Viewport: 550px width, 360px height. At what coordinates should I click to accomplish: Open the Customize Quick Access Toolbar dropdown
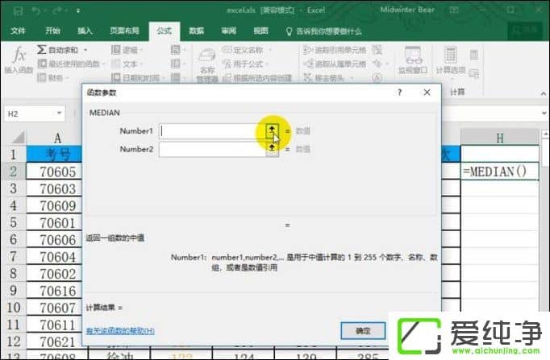point(78,10)
